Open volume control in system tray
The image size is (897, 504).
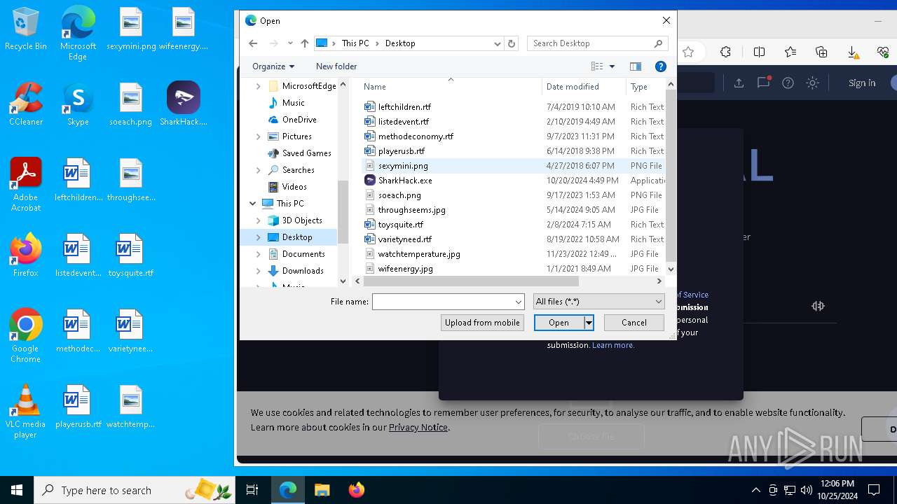[x=806, y=490]
